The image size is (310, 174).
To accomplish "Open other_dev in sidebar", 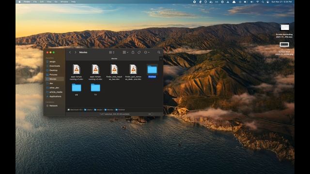I will [x=54, y=87].
